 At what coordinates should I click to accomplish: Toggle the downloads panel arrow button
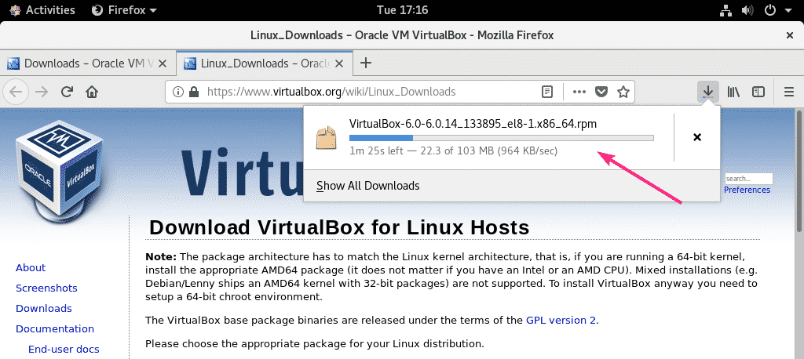708,92
